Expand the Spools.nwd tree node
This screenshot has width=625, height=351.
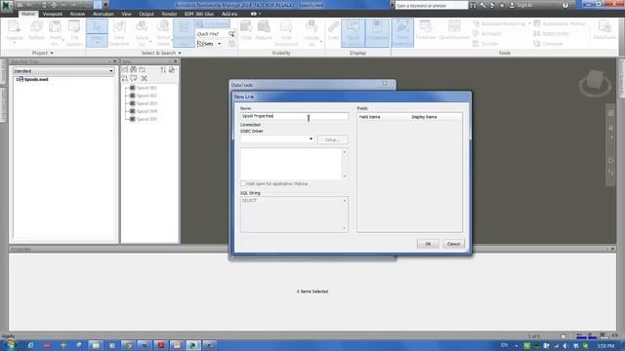click(18, 80)
